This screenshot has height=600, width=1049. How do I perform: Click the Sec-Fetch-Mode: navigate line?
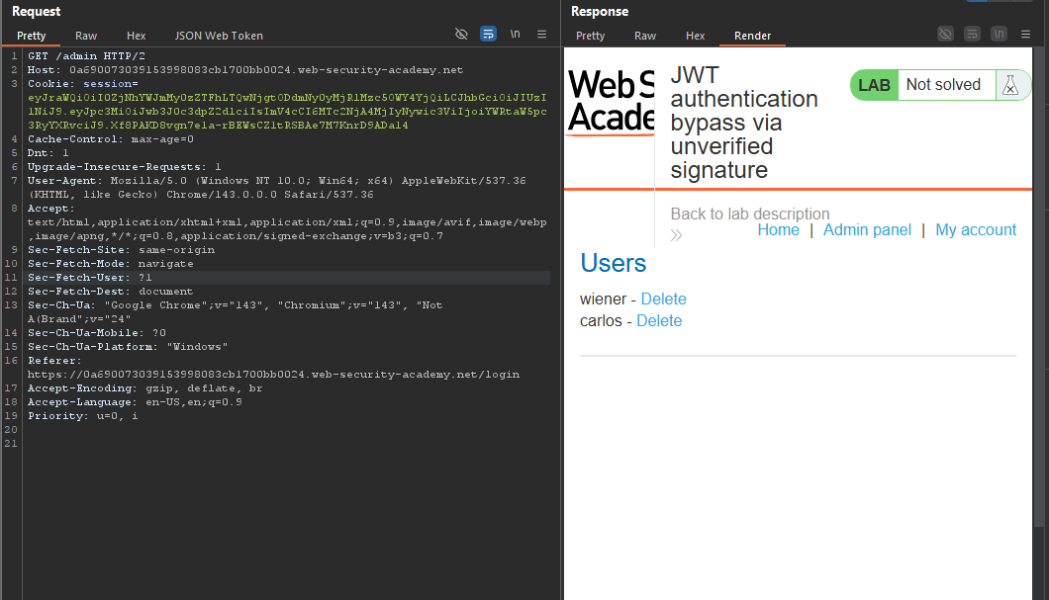click(111, 263)
